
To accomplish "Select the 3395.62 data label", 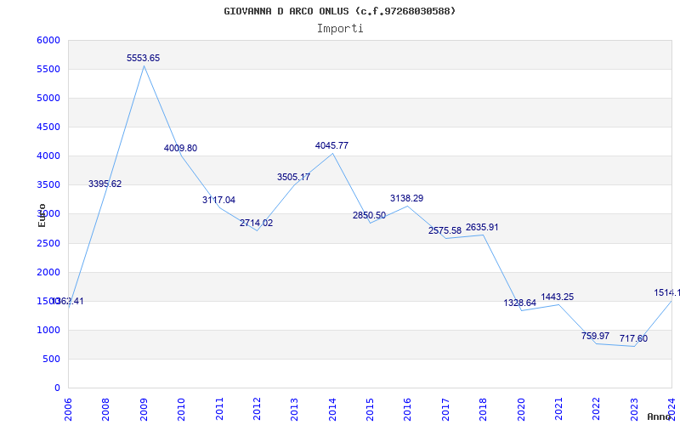I will [x=105, y=184].
